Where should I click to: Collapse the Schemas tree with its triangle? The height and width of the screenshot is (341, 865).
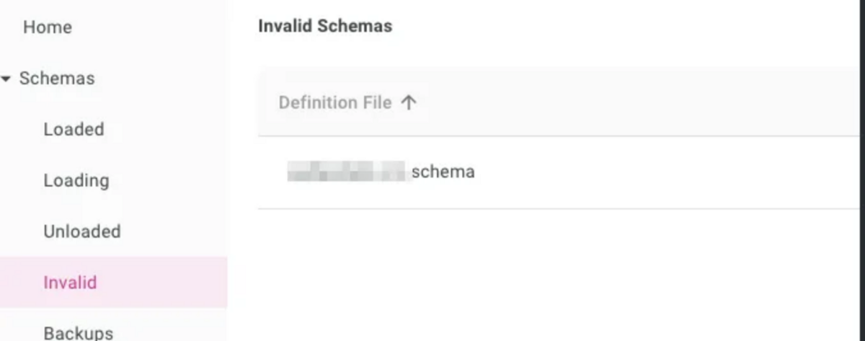[x=6, y=79]
